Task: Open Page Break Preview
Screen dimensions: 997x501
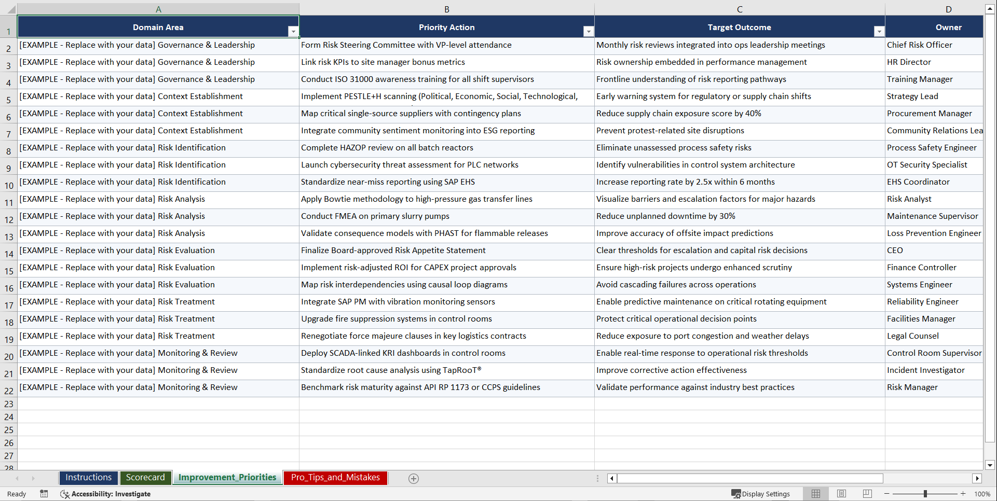Action: [x=867, y=494]
